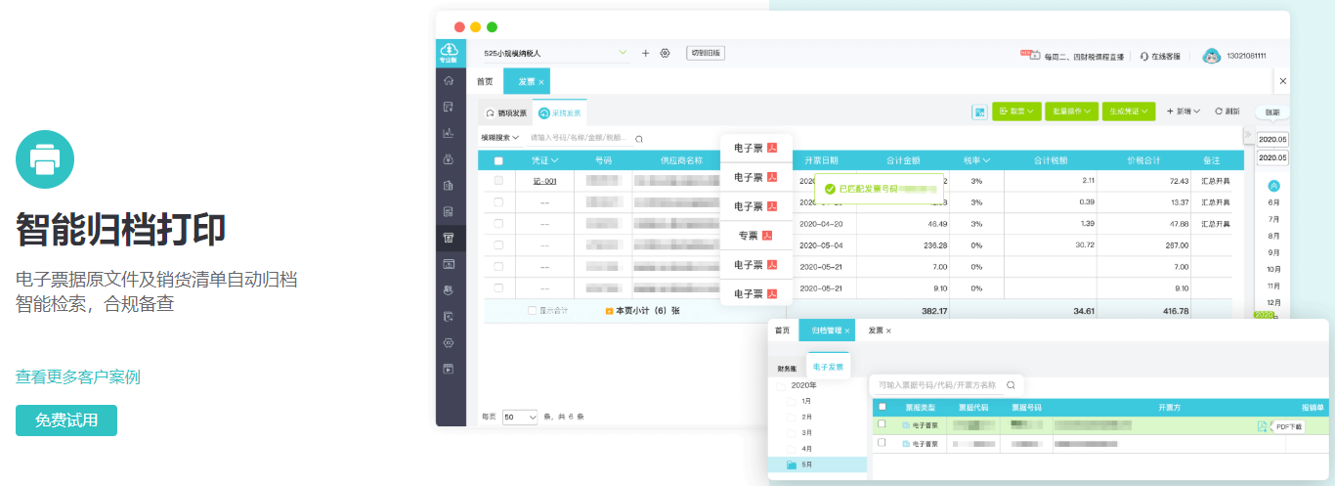
Task: Check the highlighted first archive row's checkbox
Action: point(883,425)
